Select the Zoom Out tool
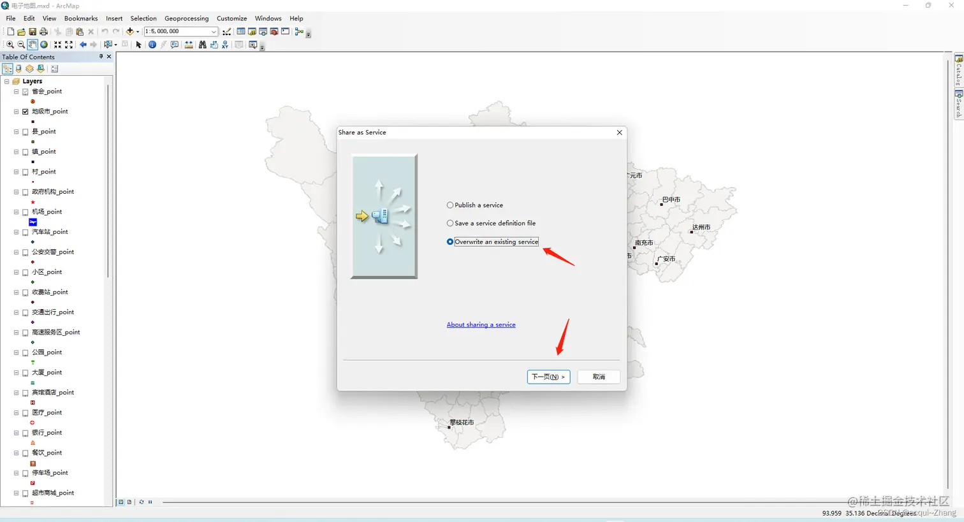 pyautogui.click(x=21, y=45)
